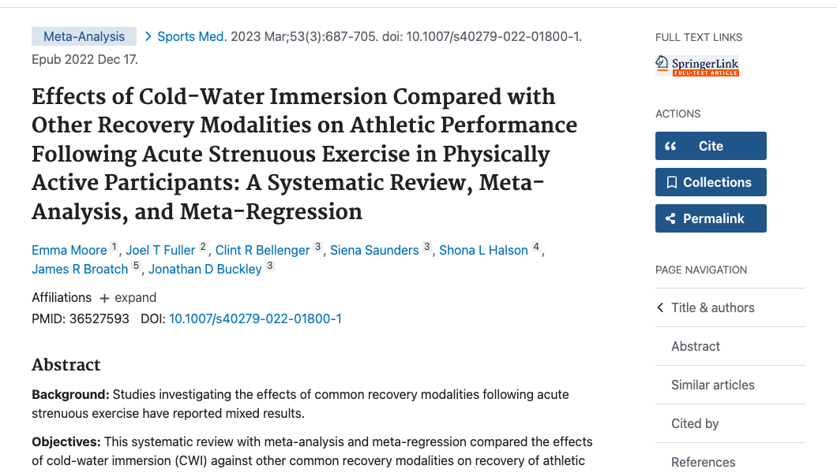Open full text via the SpringerLink icon
Viewport: 837px width, 473px height.
[x=697, y=64]
